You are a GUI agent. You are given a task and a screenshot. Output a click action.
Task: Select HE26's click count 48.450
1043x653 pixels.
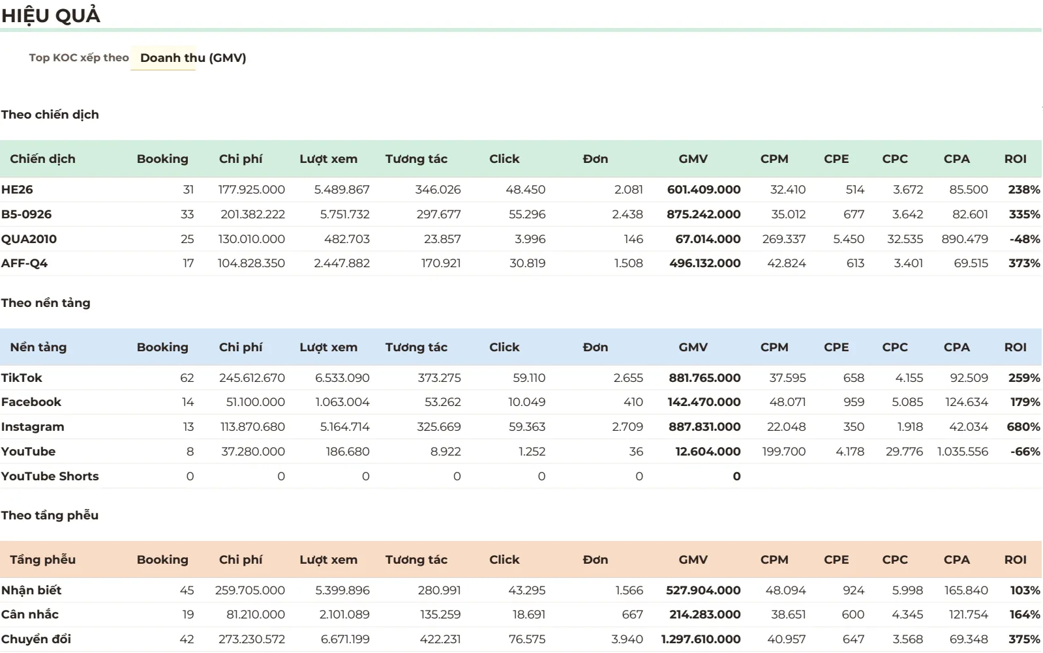coord(526,190)
